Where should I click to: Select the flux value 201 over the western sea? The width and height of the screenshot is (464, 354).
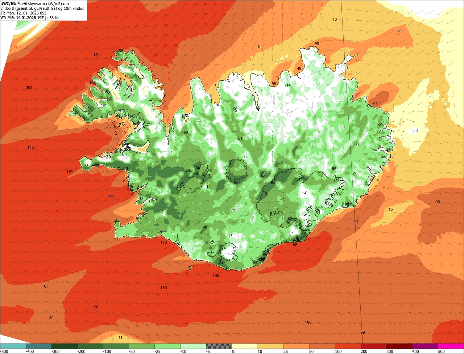coord(29,88)
